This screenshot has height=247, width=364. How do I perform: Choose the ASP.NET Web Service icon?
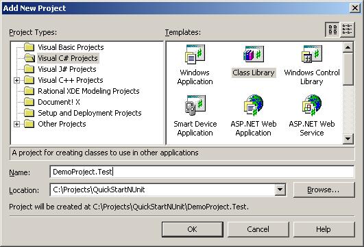pyautogui.click(x=312, y=105)
